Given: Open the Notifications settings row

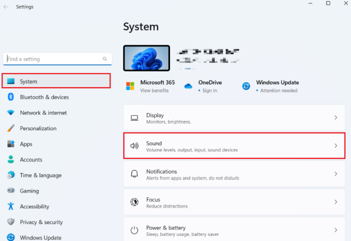Looking at the screenshot, I should [234, 174].
